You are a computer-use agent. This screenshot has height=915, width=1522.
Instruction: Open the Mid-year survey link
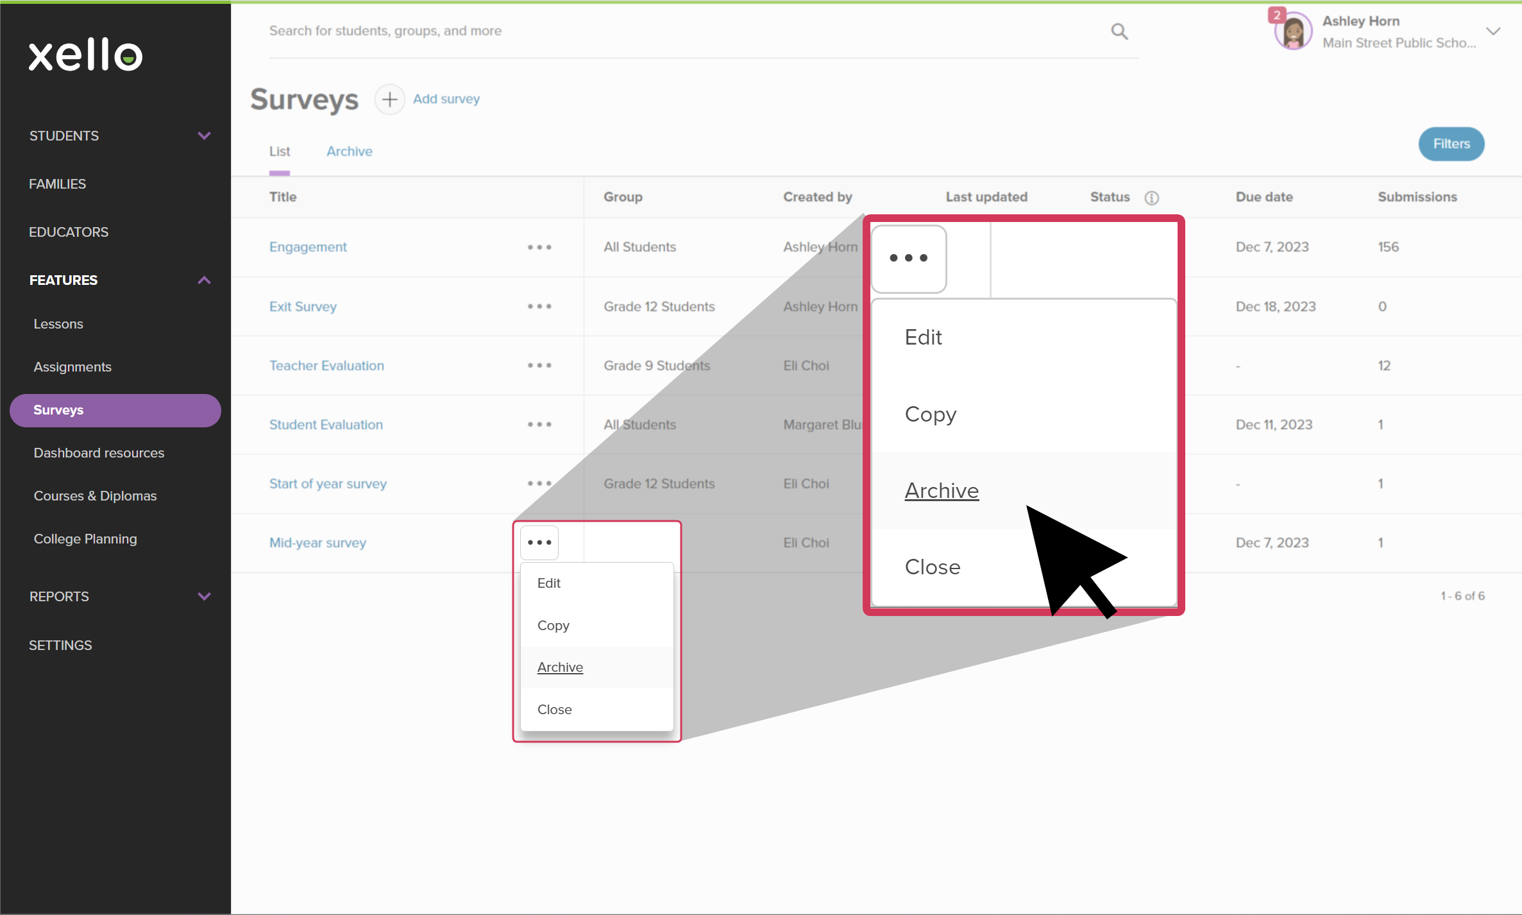coord(317,543)
